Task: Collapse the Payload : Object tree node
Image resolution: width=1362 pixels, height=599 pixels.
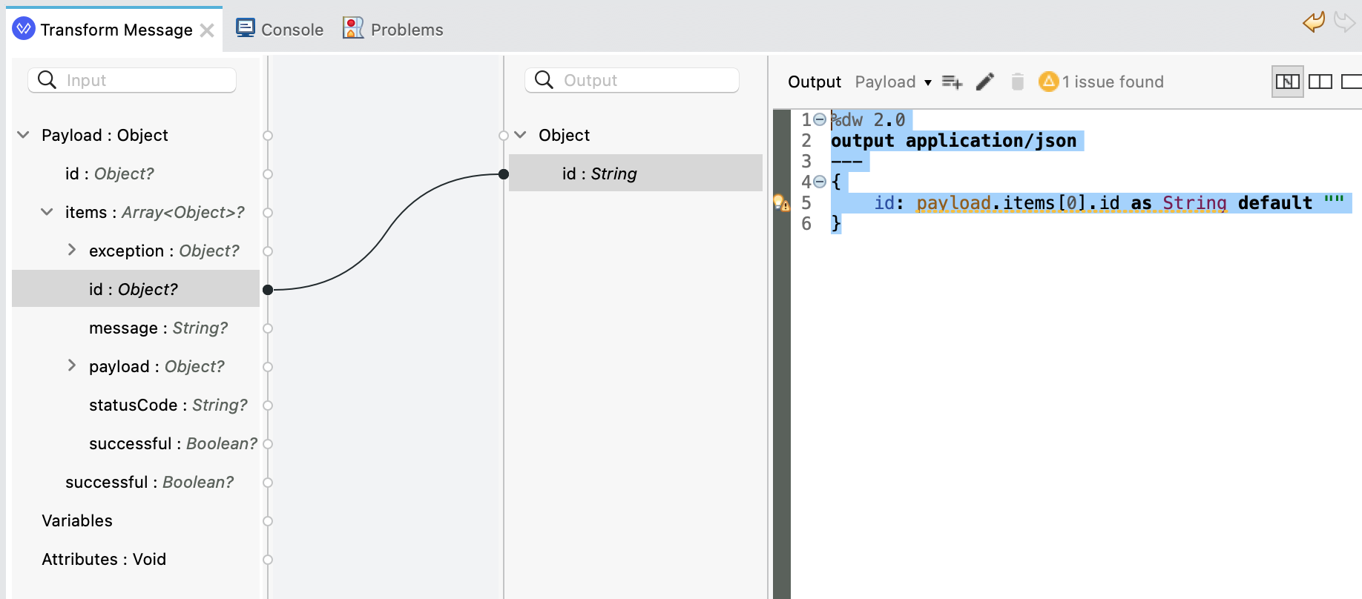Action: (x=24, y=135)
